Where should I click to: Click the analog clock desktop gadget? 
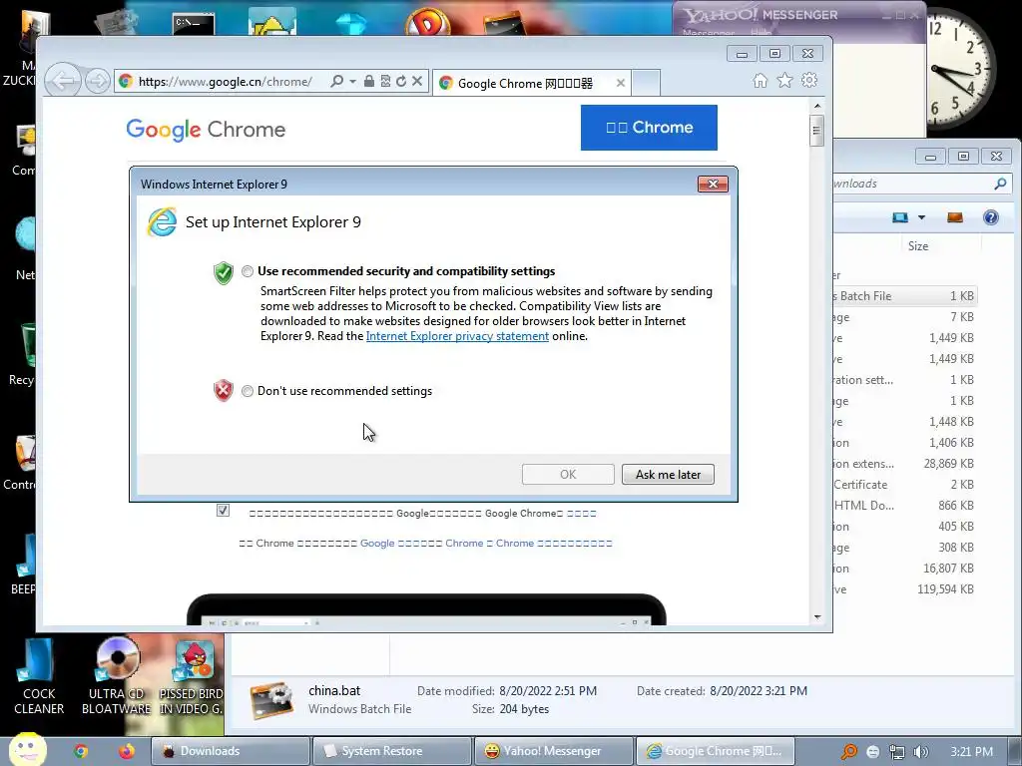click(x=961, y=69)
